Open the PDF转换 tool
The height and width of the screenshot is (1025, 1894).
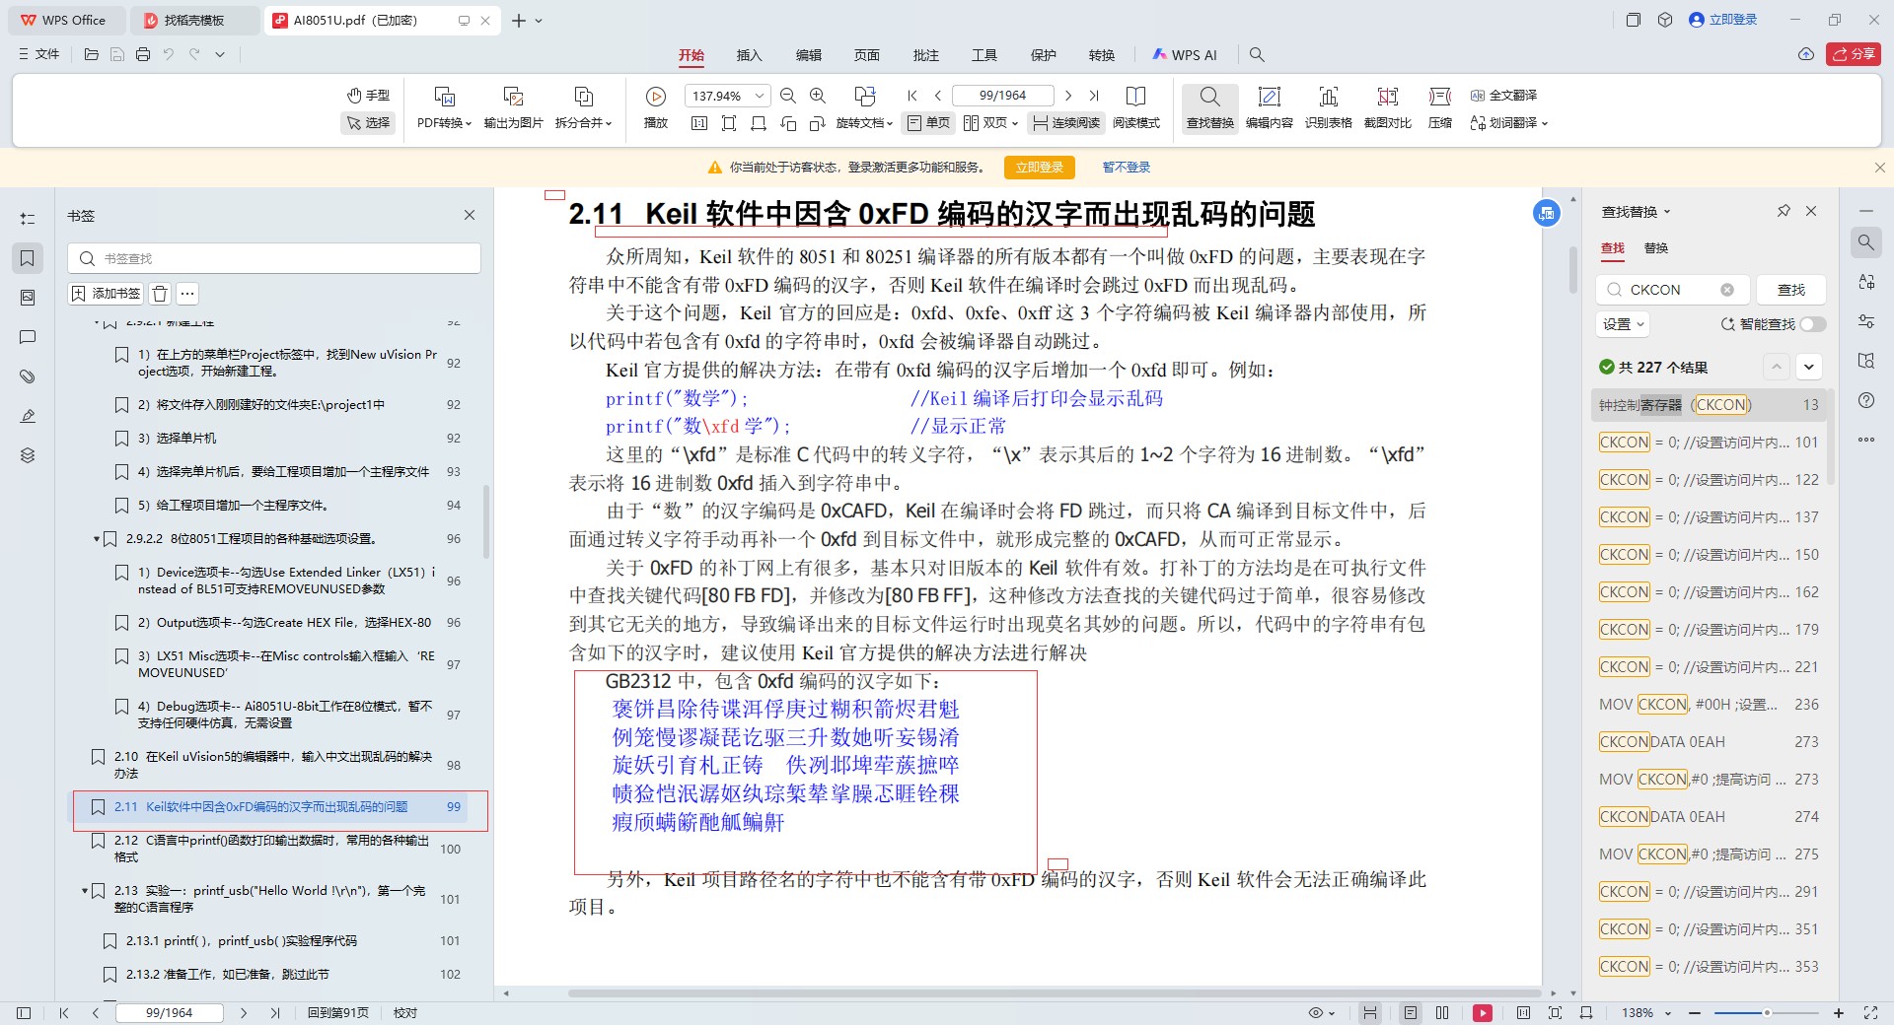click(x=444, y=106)
